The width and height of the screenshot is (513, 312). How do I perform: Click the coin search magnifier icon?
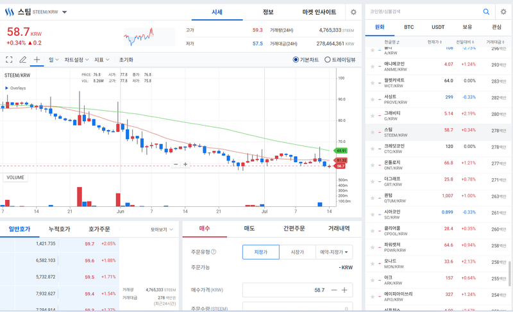(x=486, y=12)
